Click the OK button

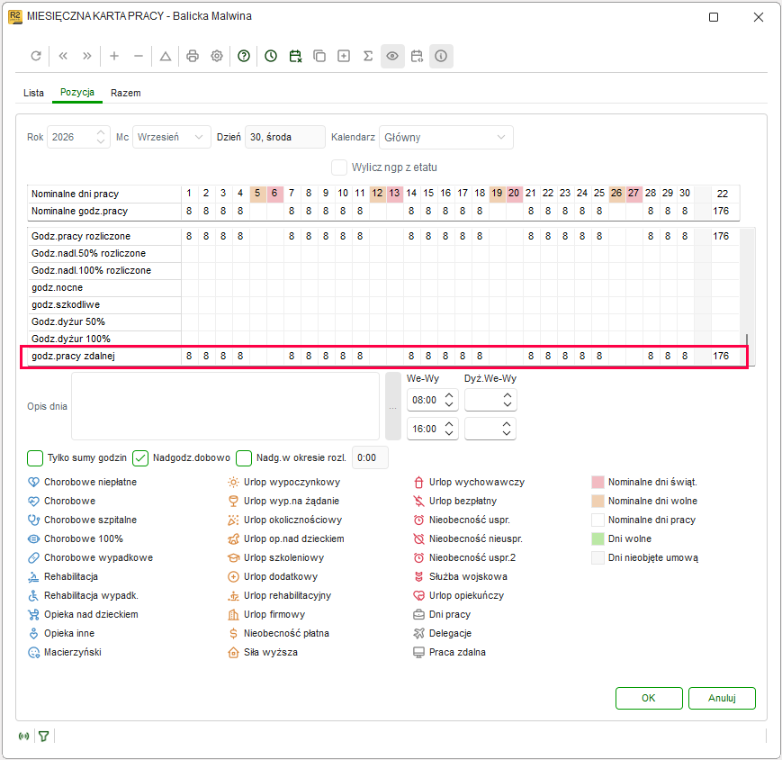[x=649, y=698]
